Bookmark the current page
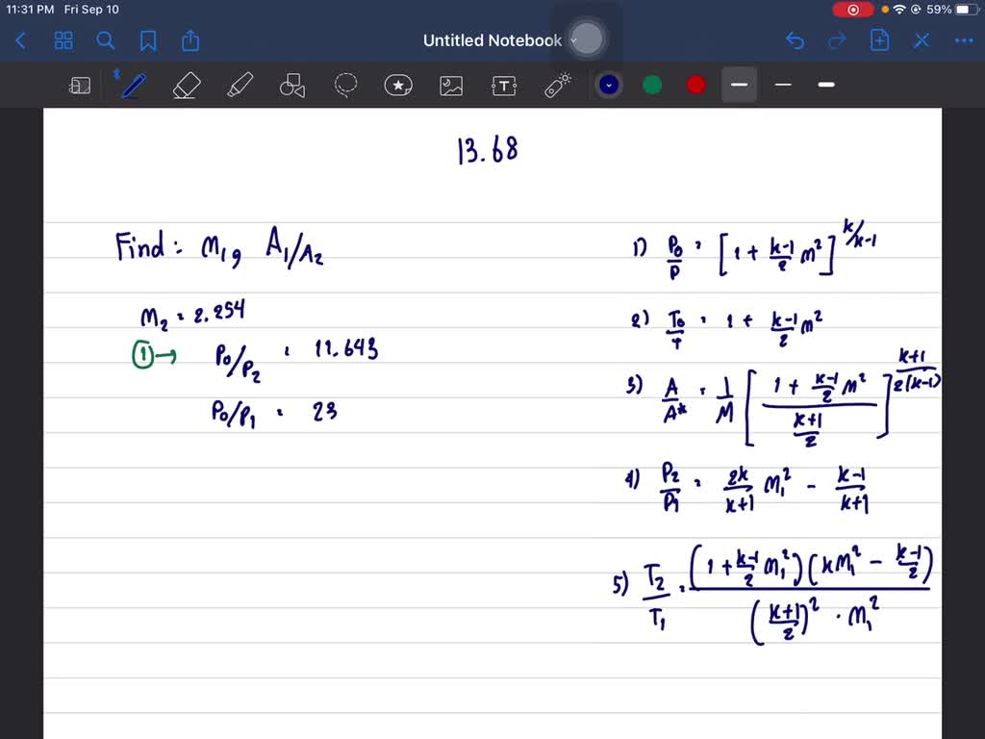The width and height of the screenshot is (985, 739). [x=148, y=40]
